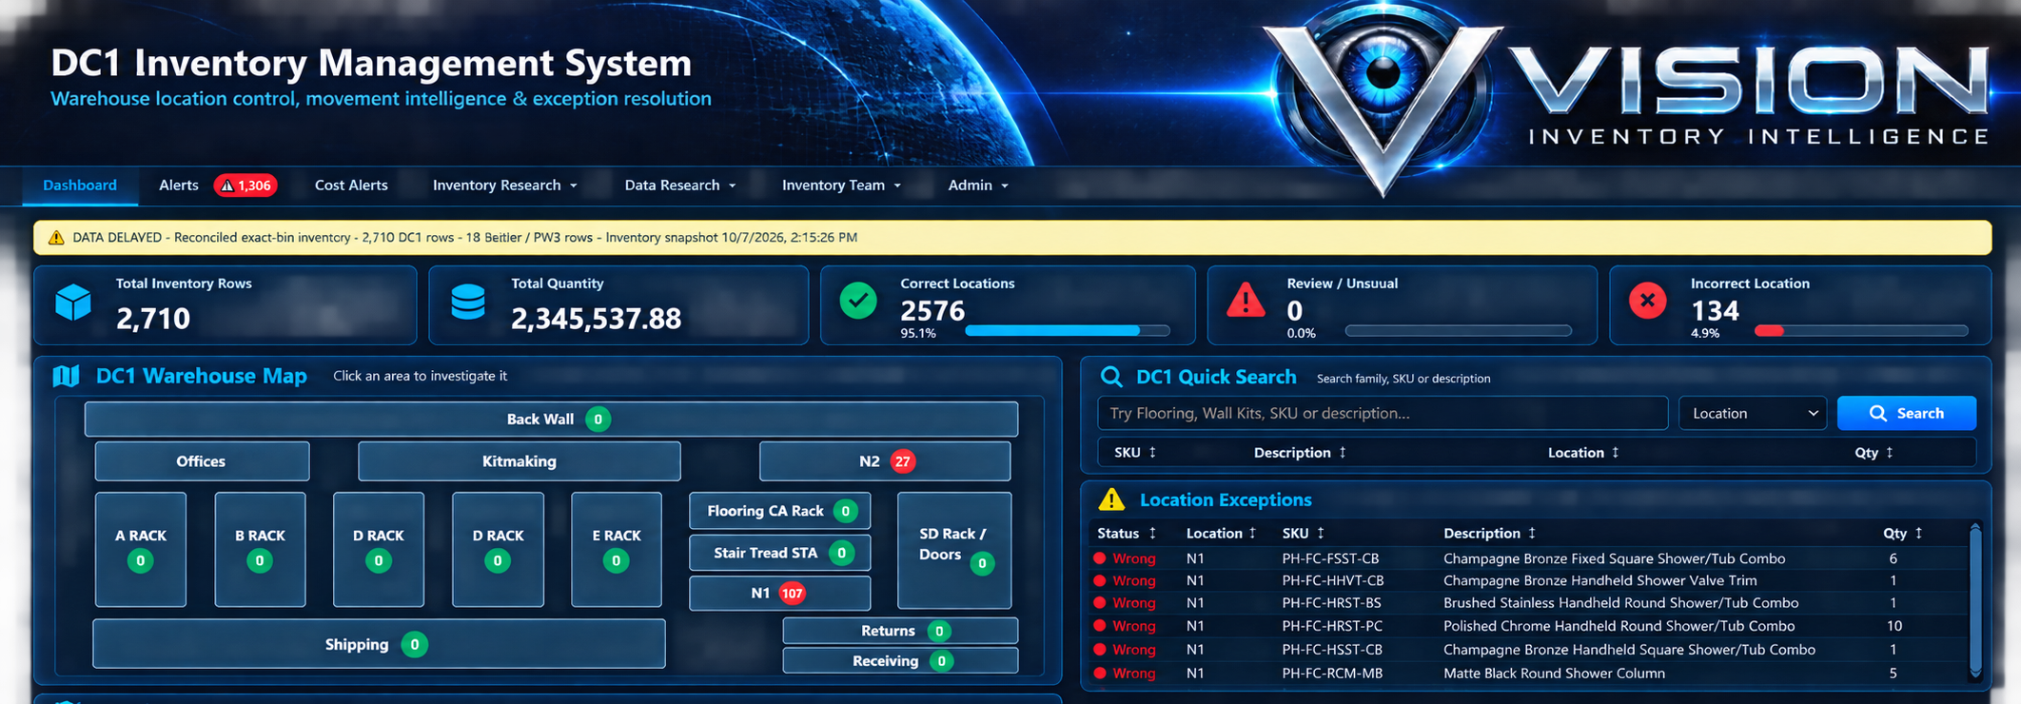Click the green 0 badge on Back Wall

[x=598, y=420]
